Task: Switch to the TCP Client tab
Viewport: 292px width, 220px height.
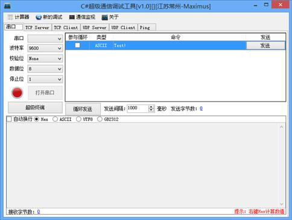Action: [x=66, y=28]
